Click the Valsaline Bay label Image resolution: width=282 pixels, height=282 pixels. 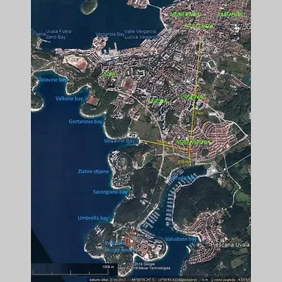pyautogui.click(x=120, y=141)
